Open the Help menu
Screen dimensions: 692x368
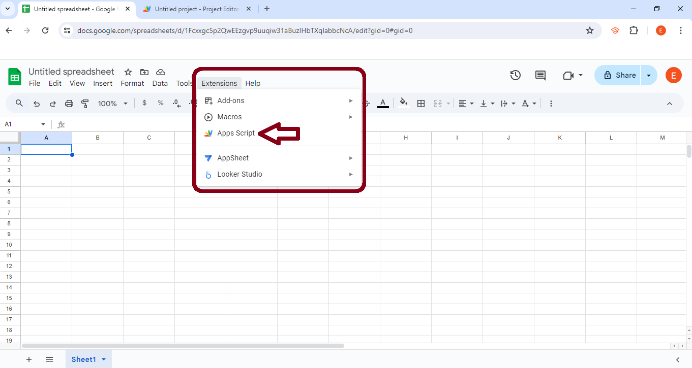(x=253, y=83)
